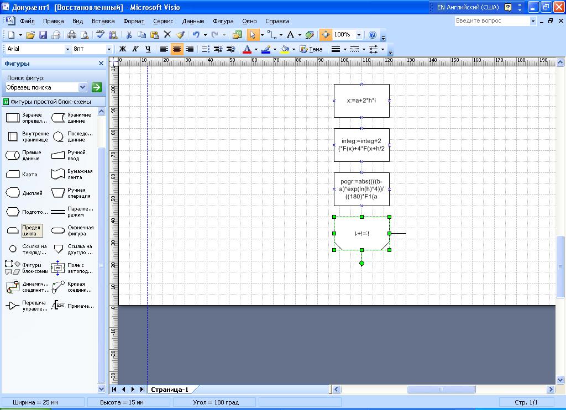566x410 pixels.
Task: Toggle bold formatting button
Action: [x=123, y=49]
